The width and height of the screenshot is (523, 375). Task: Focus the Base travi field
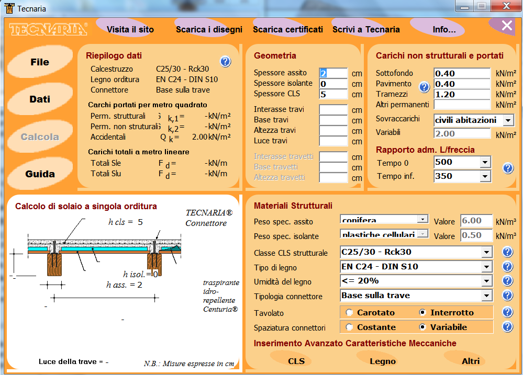click(333, 120)
